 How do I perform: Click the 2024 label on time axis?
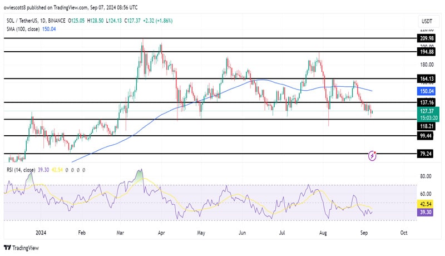point(41,233)
